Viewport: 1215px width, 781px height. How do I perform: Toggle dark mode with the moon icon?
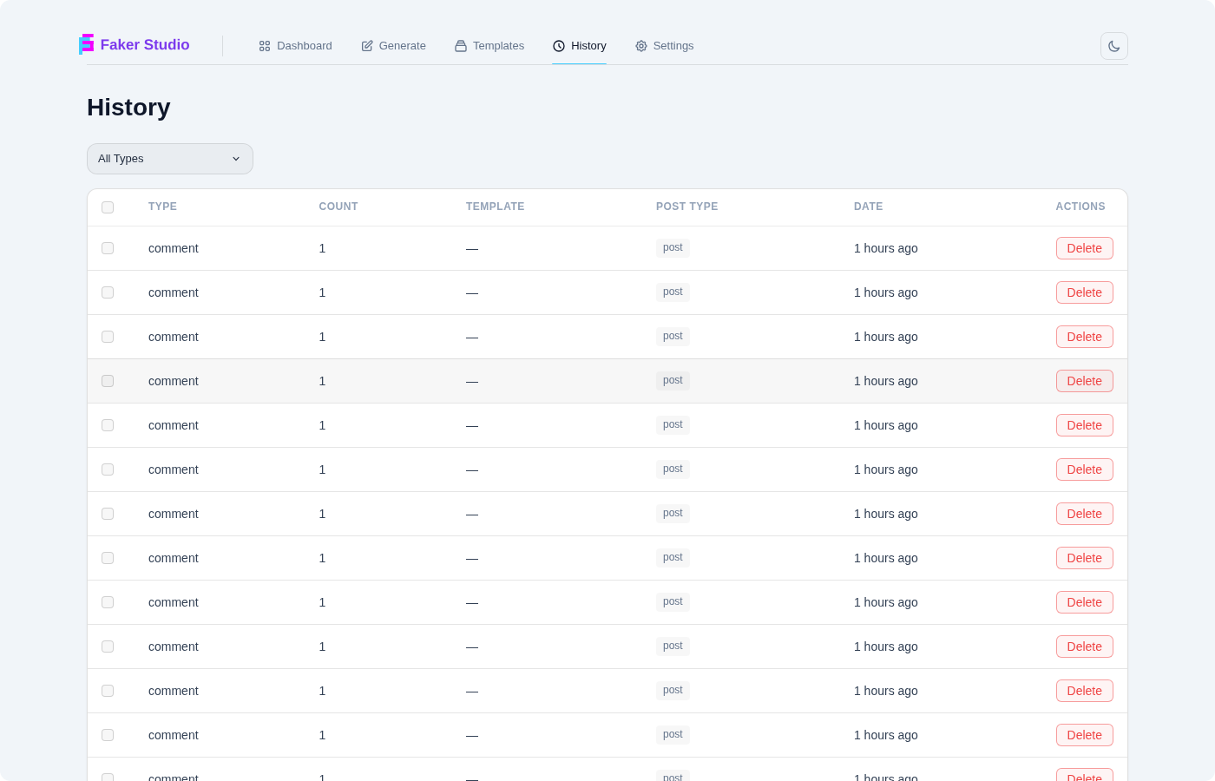(1114, 46)
